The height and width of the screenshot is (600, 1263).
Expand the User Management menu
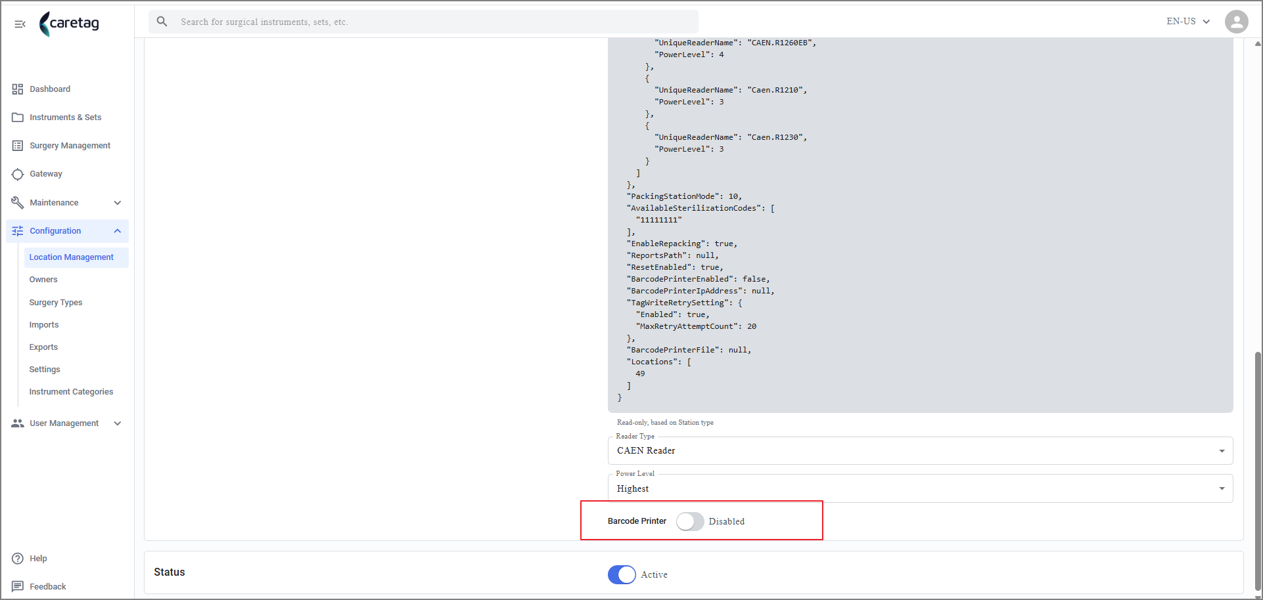(x=67, y=423)
